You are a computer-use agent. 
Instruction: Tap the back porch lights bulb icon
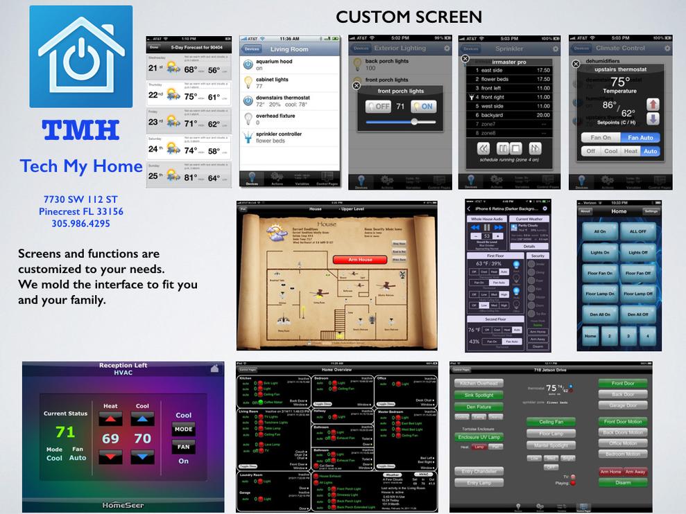[x=357, y=64]
